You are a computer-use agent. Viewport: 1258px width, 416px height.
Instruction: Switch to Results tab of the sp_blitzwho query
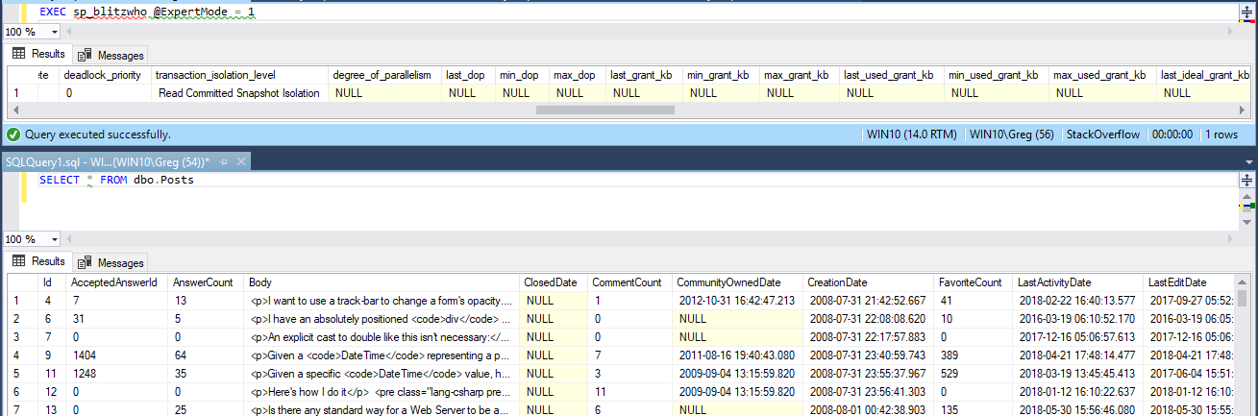38,54
